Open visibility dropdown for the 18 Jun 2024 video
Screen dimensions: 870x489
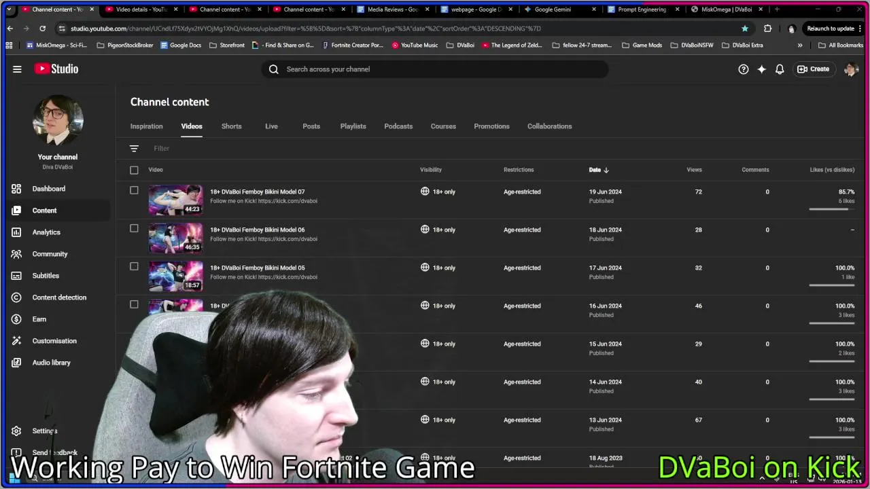438,230
